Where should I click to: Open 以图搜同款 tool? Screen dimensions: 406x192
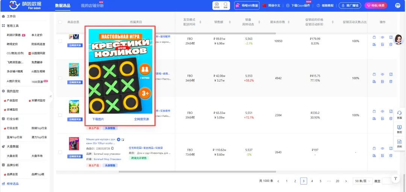pyautogui.click(x=38, y=53)
